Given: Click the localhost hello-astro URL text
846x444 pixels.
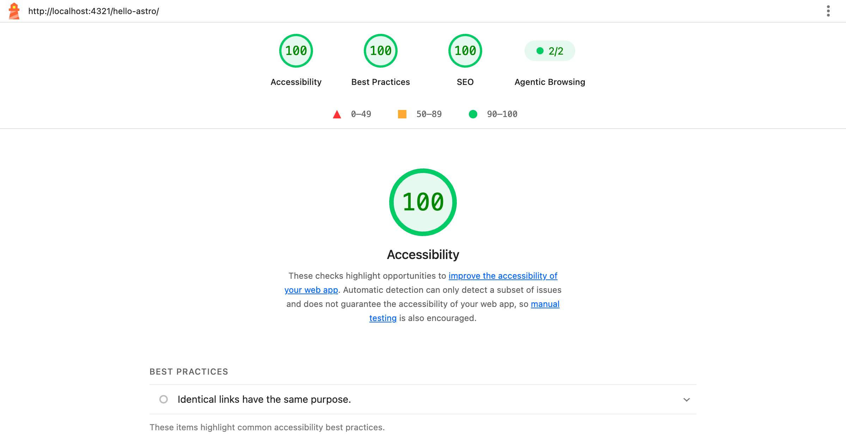Looking at the screenshot, I should coord(93,11).
